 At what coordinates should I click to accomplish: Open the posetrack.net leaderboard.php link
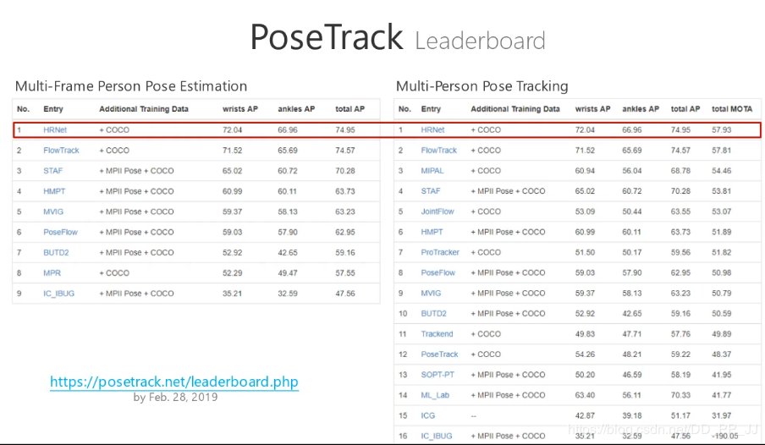coord(174,382)
